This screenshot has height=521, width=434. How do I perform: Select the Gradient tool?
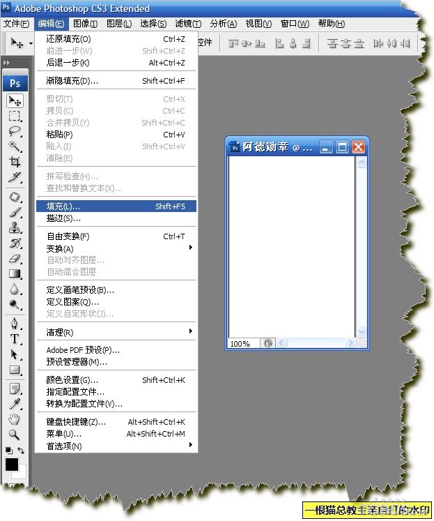(x=15, y=274)
